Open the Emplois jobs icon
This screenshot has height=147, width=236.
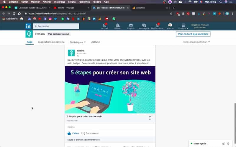pos(131,25)
